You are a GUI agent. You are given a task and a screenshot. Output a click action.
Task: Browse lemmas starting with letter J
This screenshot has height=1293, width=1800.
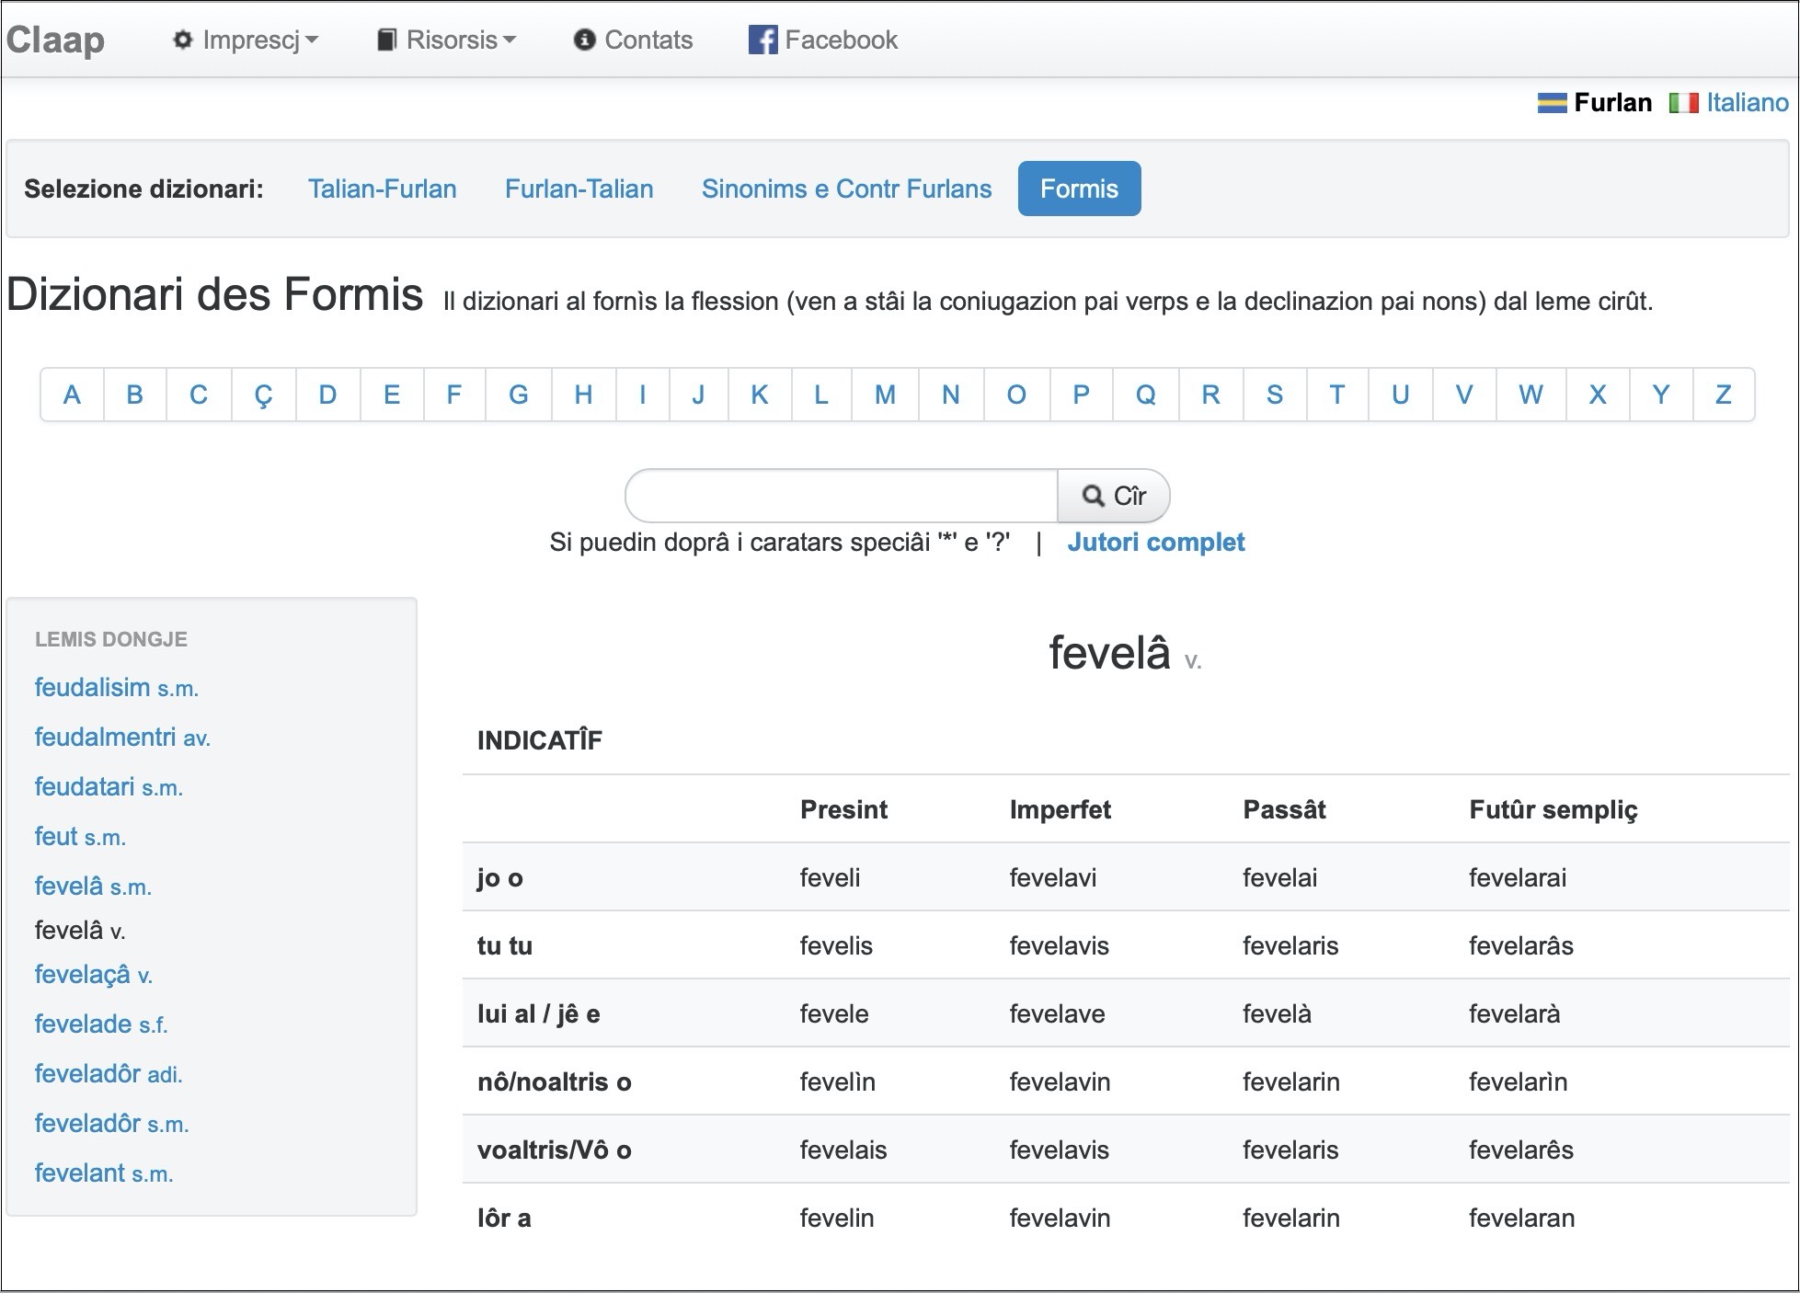[699, 395]
